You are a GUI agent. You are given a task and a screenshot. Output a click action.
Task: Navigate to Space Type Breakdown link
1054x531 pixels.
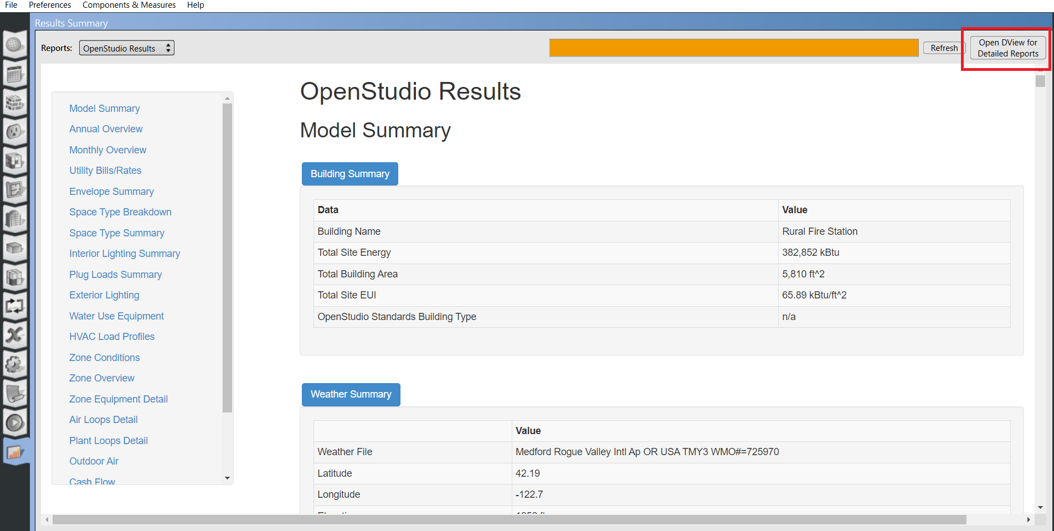pyautogui.click(x=120, y=212)
